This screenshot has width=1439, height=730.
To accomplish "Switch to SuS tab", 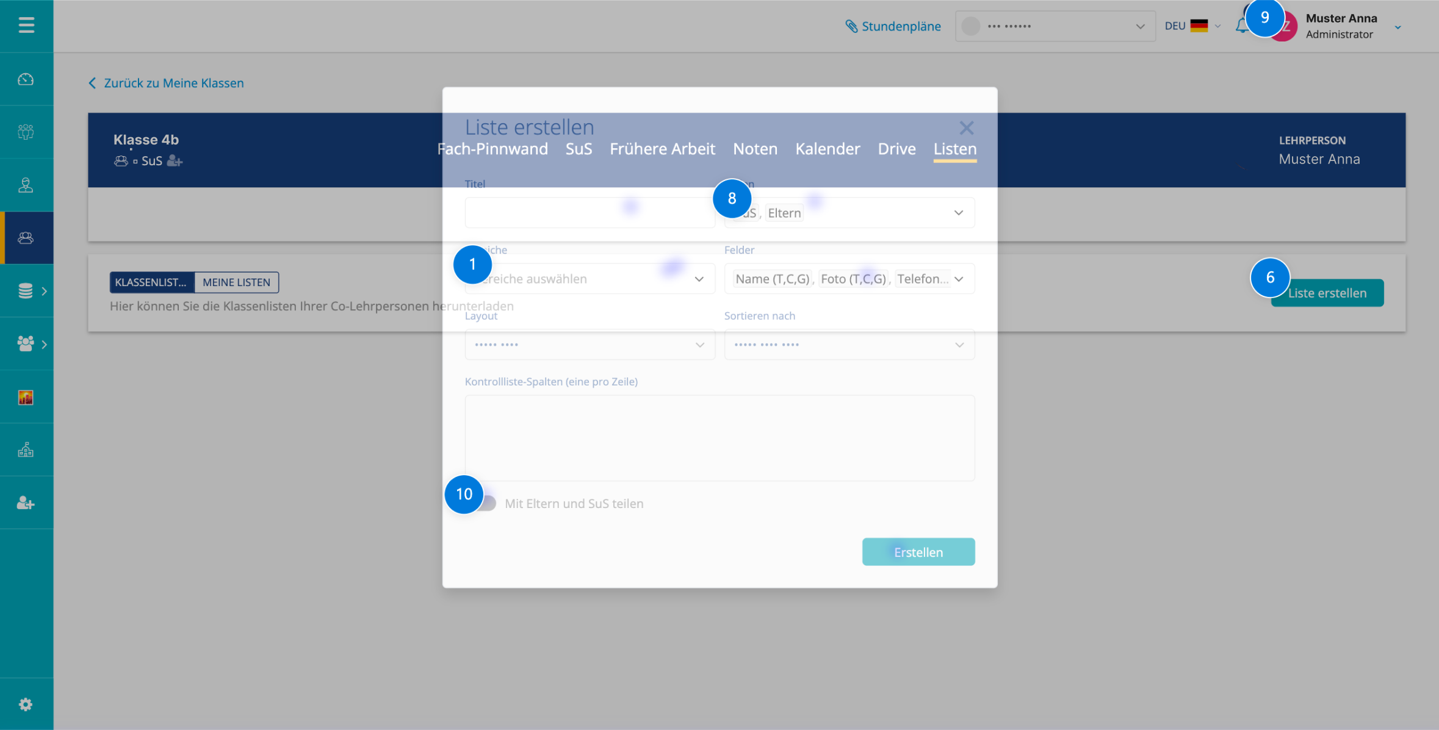I will pos(579,149).
